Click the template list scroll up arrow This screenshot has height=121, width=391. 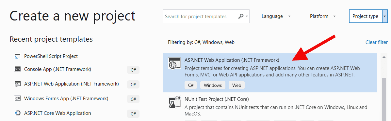click(384, 57)
